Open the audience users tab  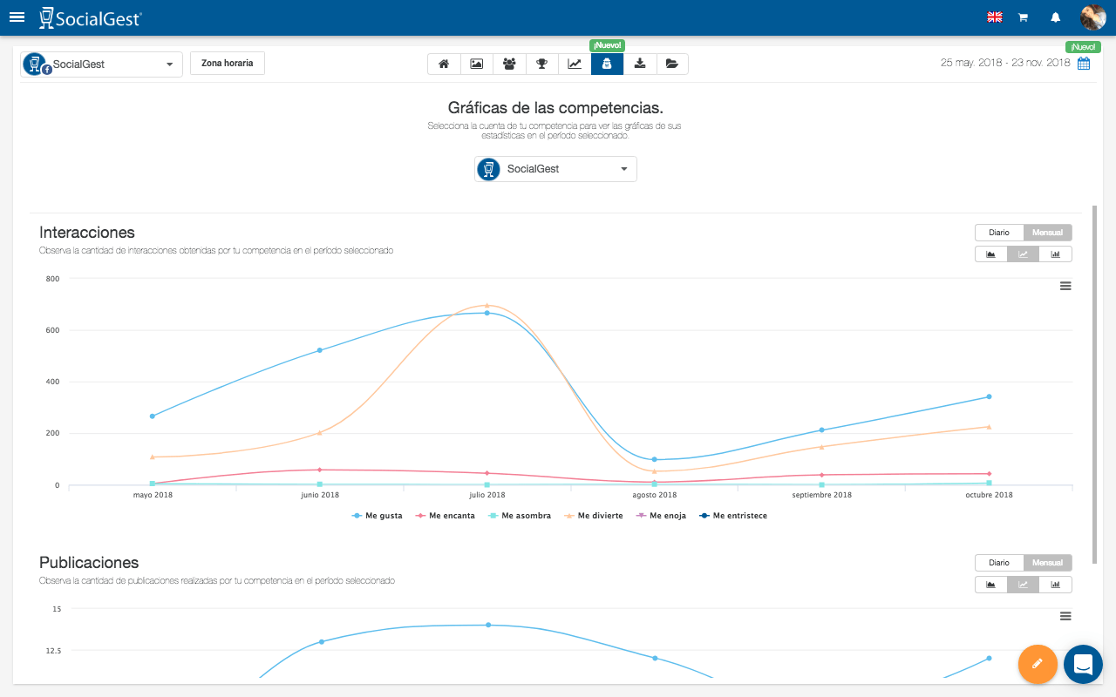tap(509, 64)
